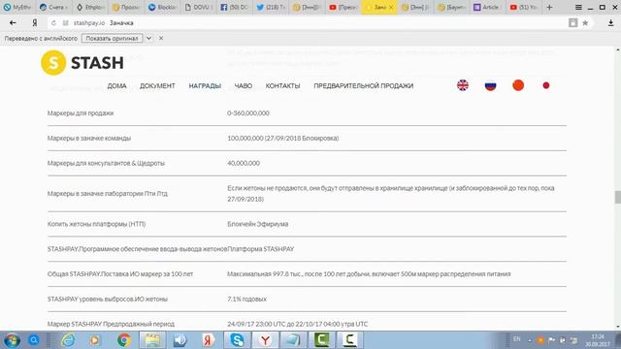Open Internet Explorer from the taskbar

69,340
